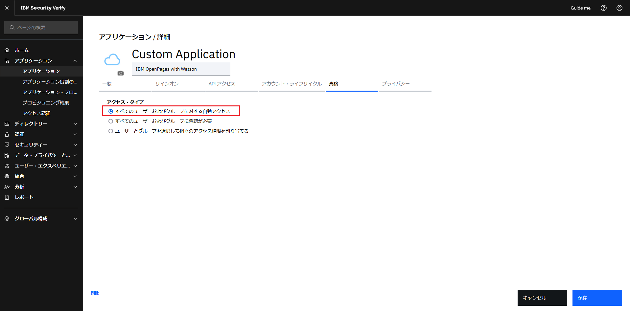The image size is (630, 311).
Task: Focus the ページの検索 search field
Action: coord(41,28)
